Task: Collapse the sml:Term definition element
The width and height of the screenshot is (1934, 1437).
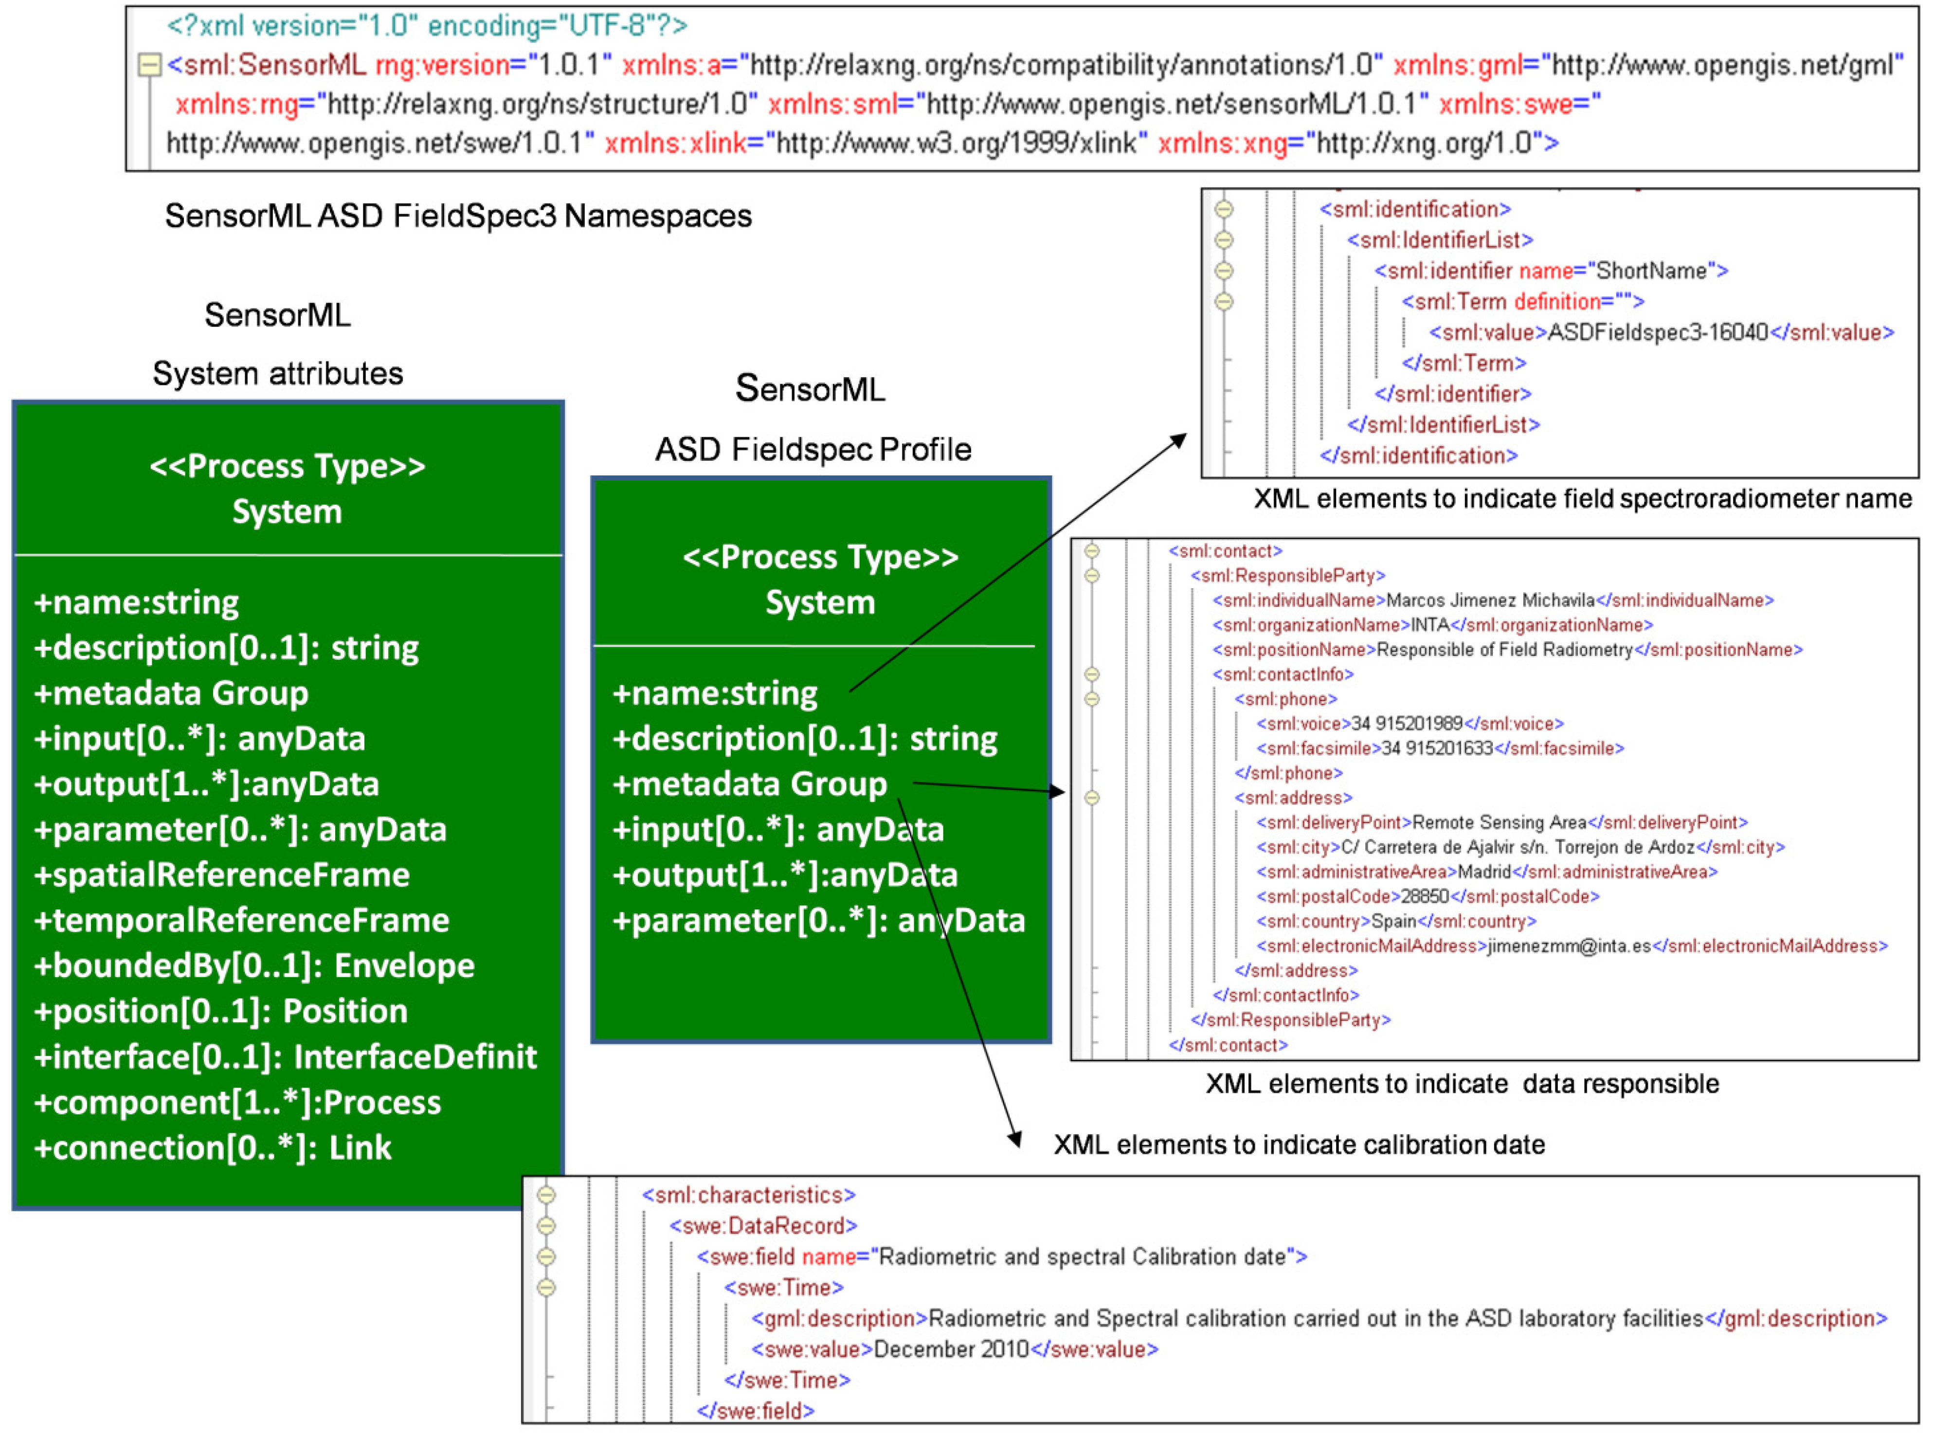Action: tap(1225, 302)
